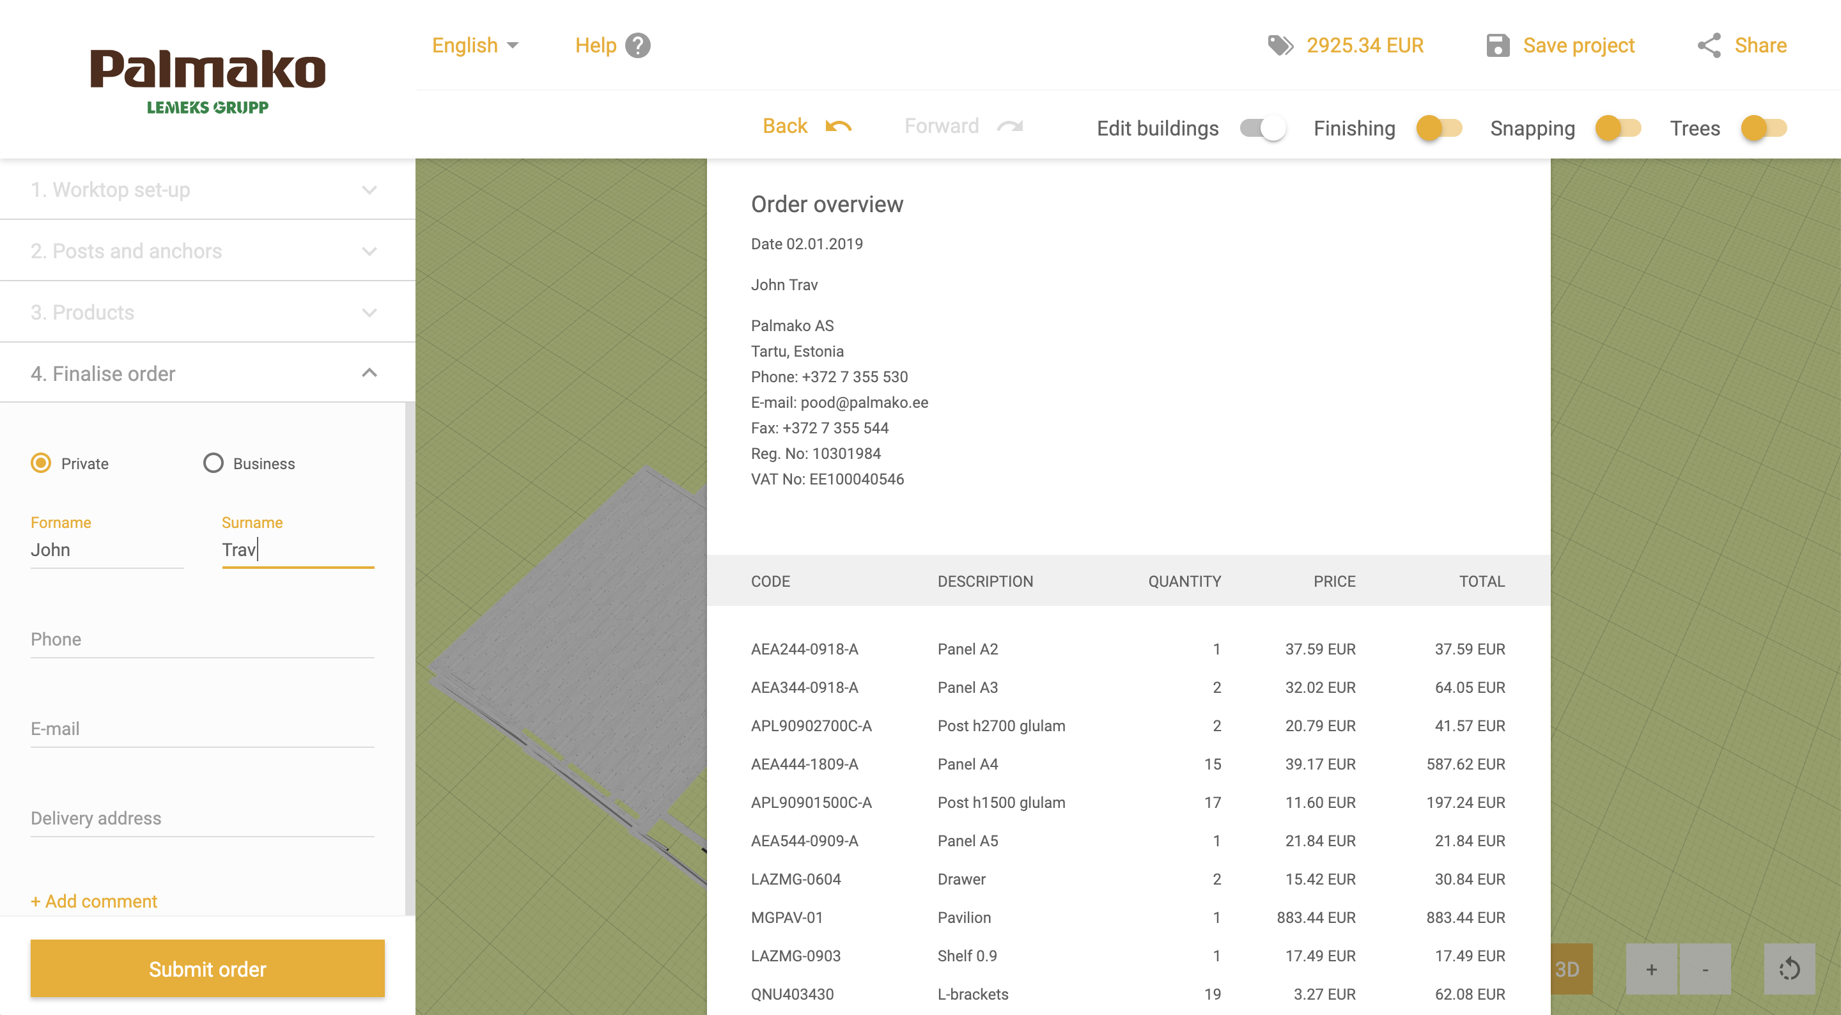Click the Help question mark icon
Viewport: 1841px width, 1015px height.
pyautogui.click(x=637, y=46)
